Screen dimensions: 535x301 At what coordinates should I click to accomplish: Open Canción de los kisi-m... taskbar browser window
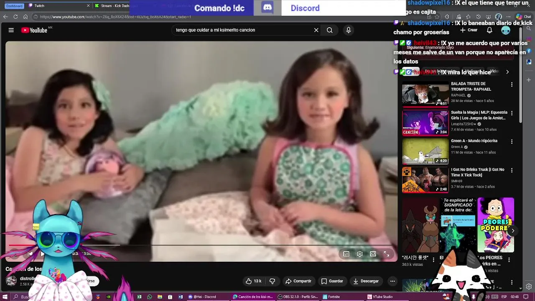point(252,297)
